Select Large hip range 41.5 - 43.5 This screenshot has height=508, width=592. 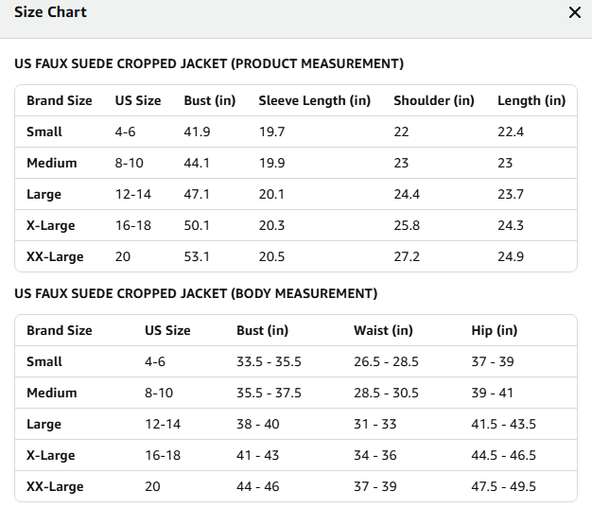click(503, 424)
